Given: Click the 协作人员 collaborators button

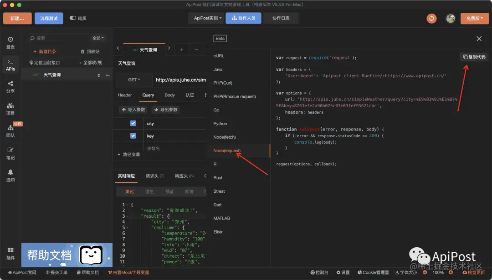Looking at the screenshot, I should tap(243, 18).
